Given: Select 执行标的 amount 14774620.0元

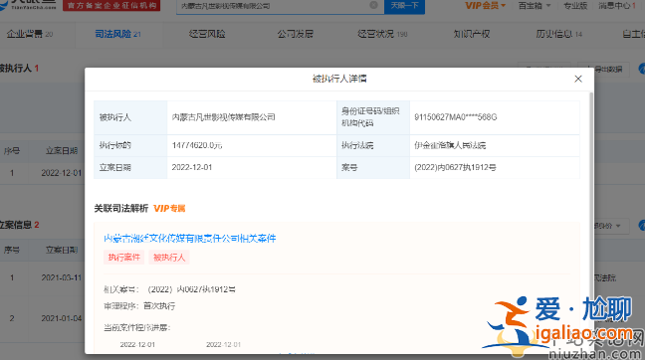Looking at the screenshot, I should coord(197,145).
